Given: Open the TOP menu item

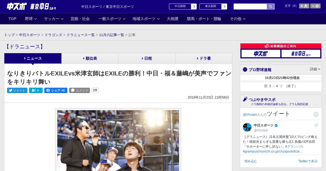Looking at the screenshot, I should [12, 19].
